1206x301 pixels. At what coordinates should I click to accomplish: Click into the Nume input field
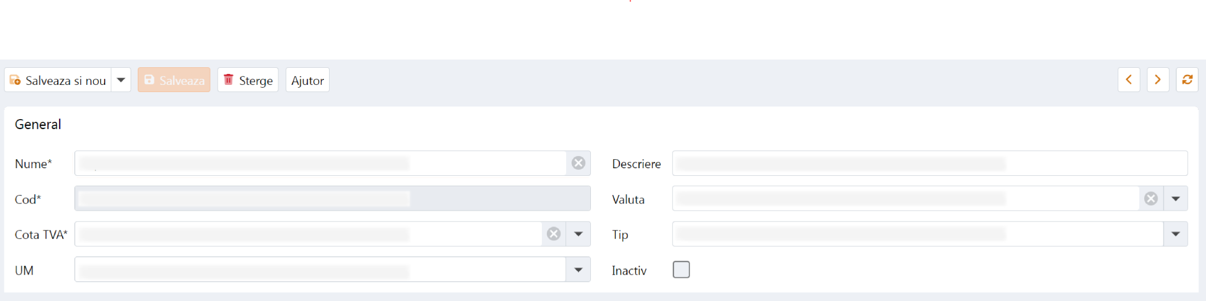click(320, 163)
